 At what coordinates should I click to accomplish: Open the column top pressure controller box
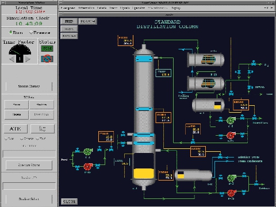(x=125, y=41)
